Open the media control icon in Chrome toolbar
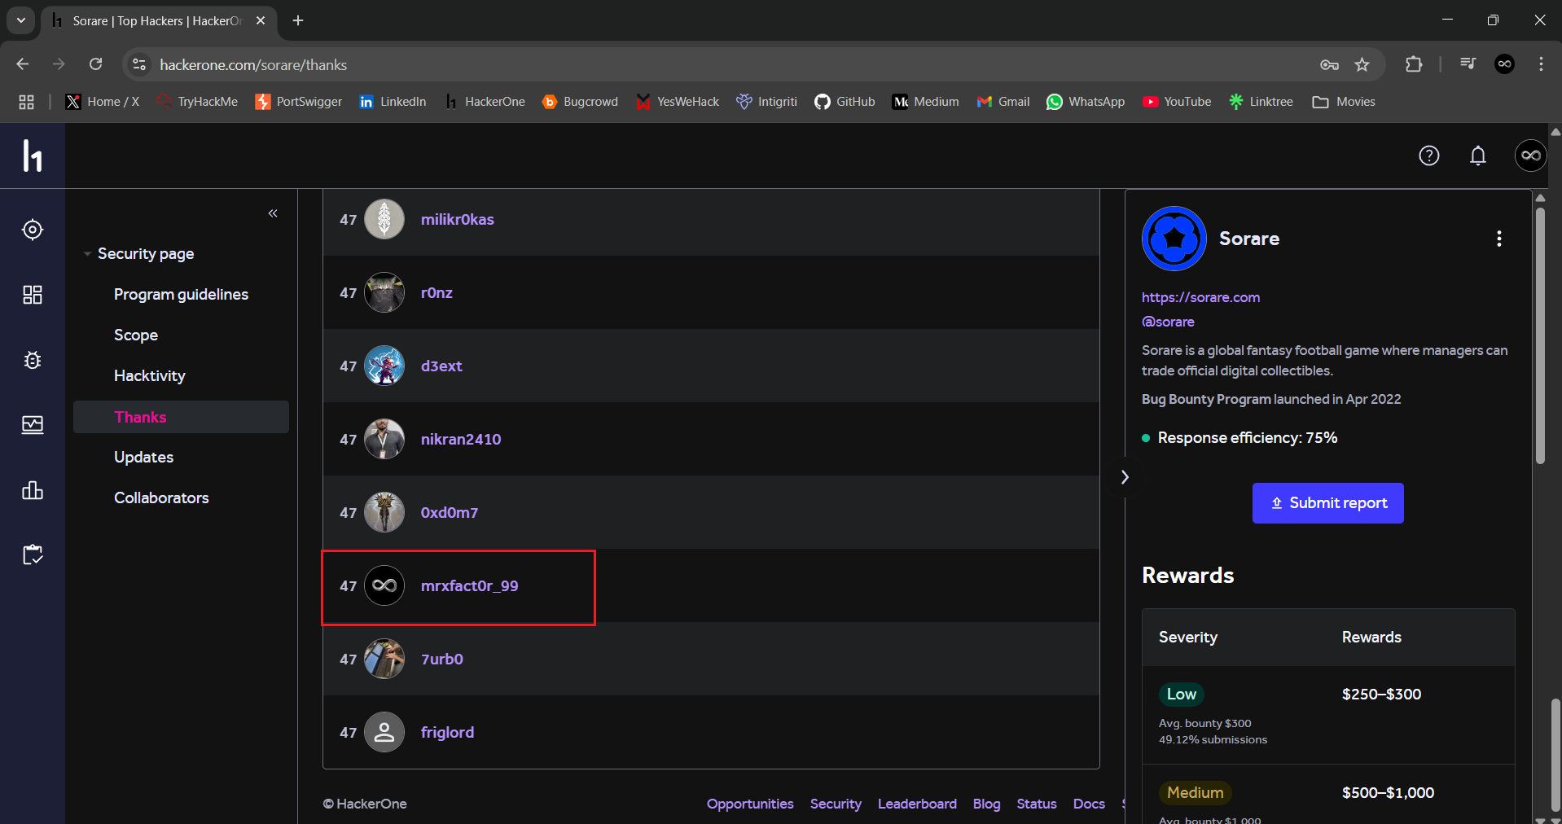This screenshot has height=824, width=1562. coord(1468,64)
